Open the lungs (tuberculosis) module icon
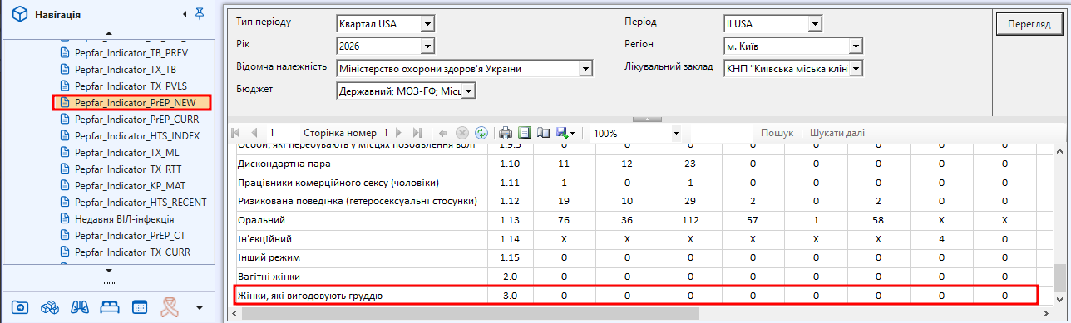Viewport: 1071px width, 323px height. [x=79, y=307]
